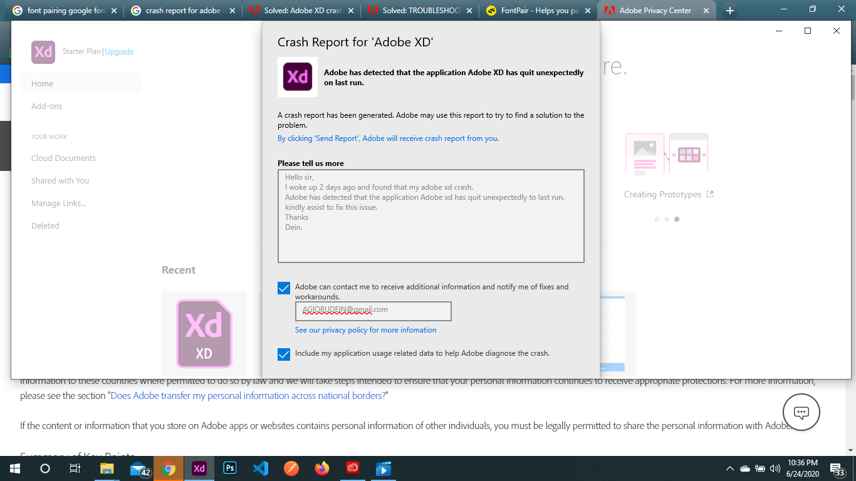Open Task View on the taskbar
The image size is (856, 481).
[75, 468]
